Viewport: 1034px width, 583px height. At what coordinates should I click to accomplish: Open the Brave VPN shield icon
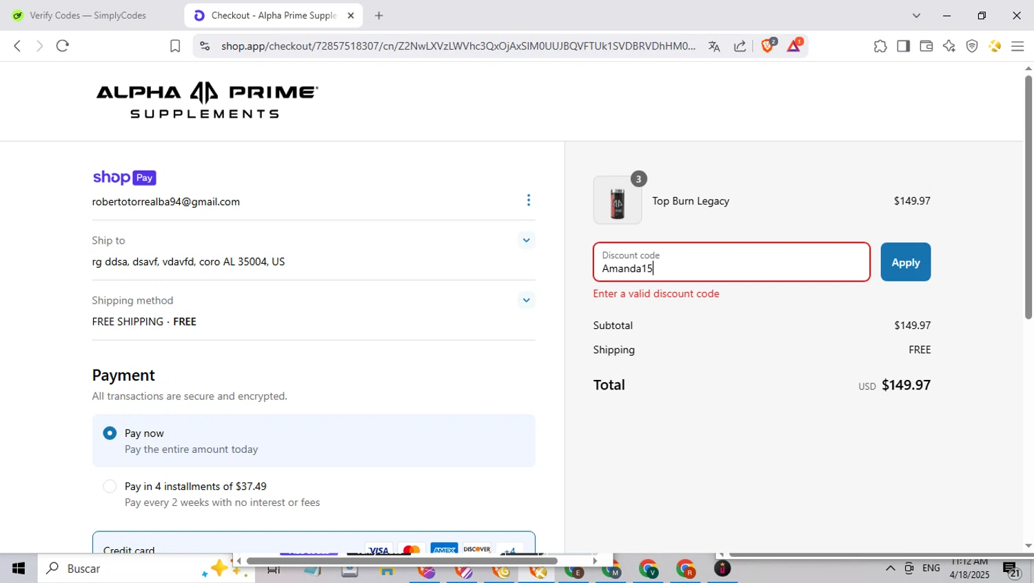click(x=972, y=46)
